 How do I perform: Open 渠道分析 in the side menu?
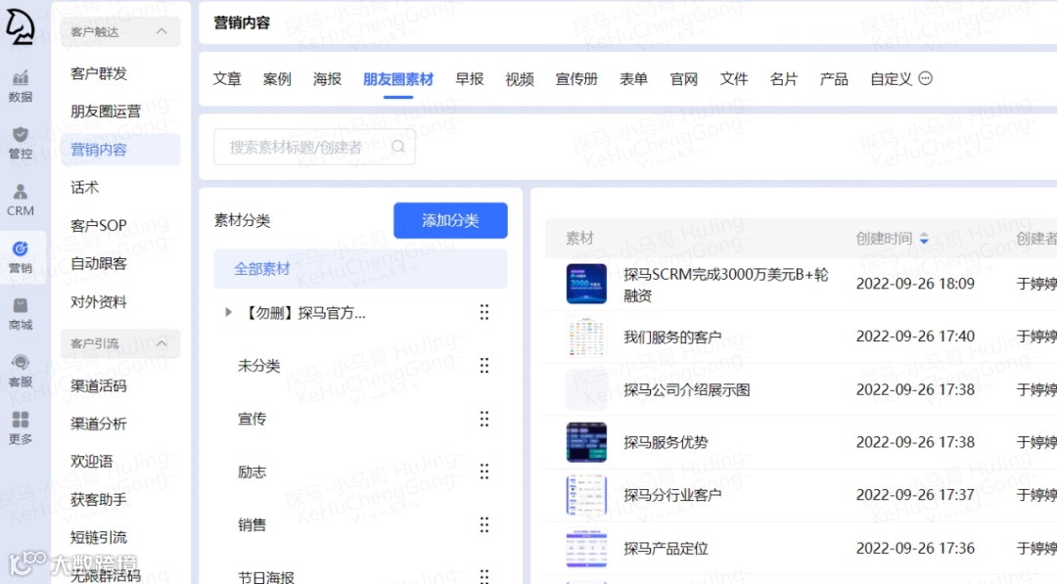pos(99,424)
